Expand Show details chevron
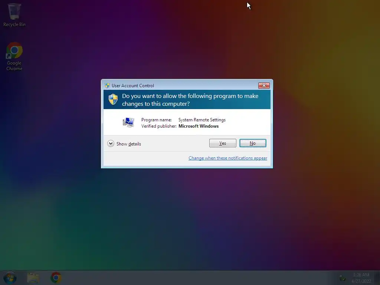 (x=111, y=144)
